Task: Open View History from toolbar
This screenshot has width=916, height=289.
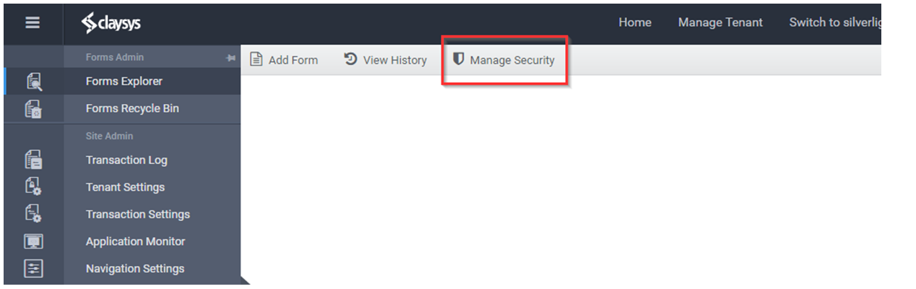Action: coord(385,60)
